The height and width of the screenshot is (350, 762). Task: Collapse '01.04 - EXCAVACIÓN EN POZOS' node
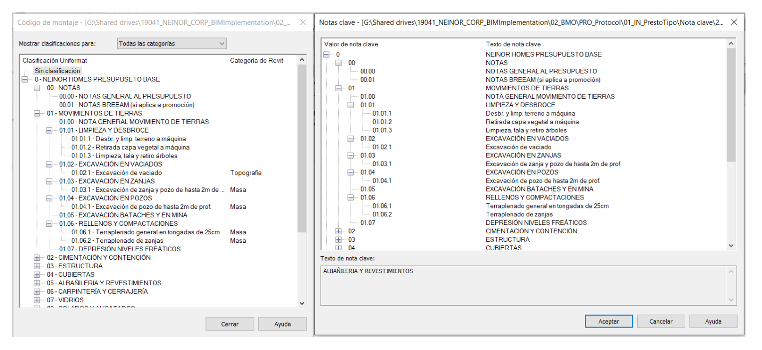pos(49,198)
